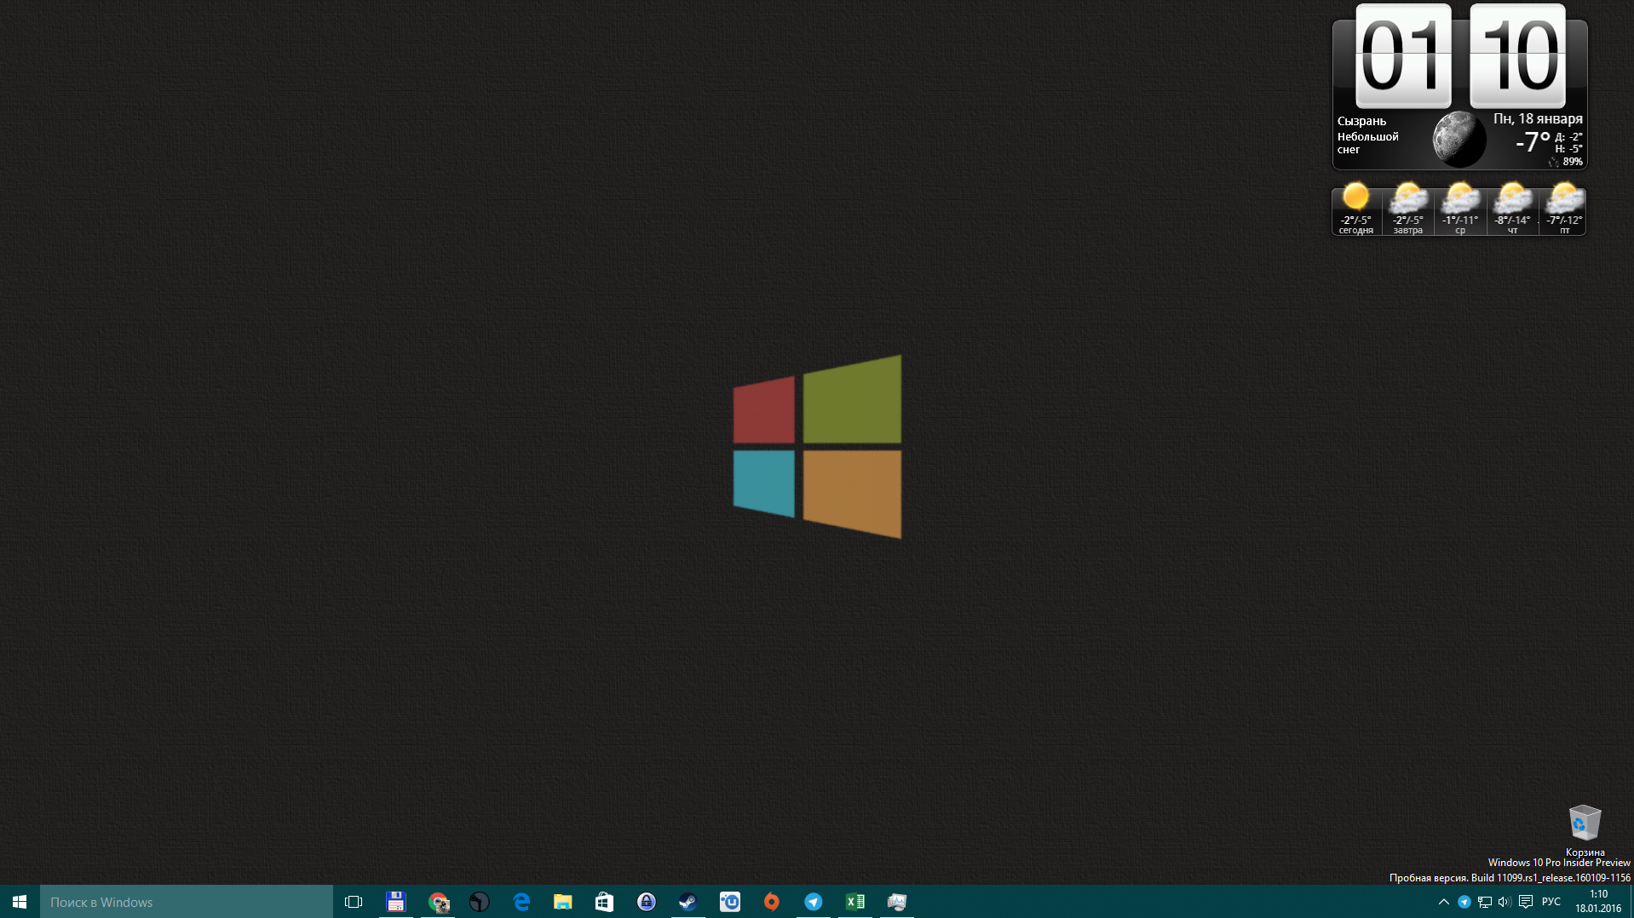Open the floppy disk app on taskbar
This screenshot has height=918, width=1634.
(x=395, y=902)
